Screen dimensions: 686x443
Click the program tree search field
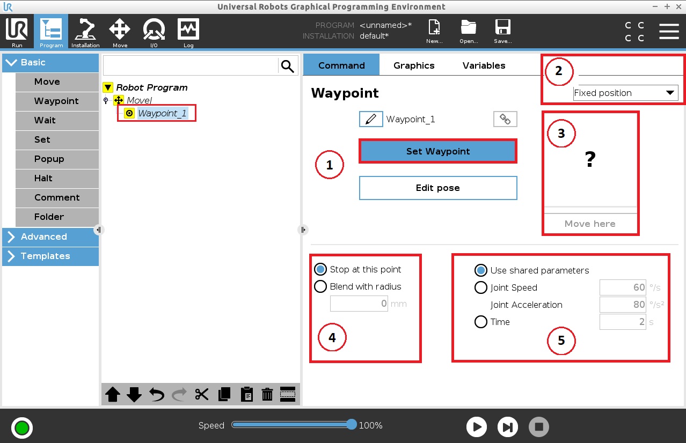tap(191, 66)
